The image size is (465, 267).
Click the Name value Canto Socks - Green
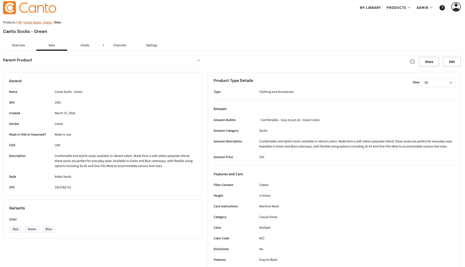(x=69, y=92)
